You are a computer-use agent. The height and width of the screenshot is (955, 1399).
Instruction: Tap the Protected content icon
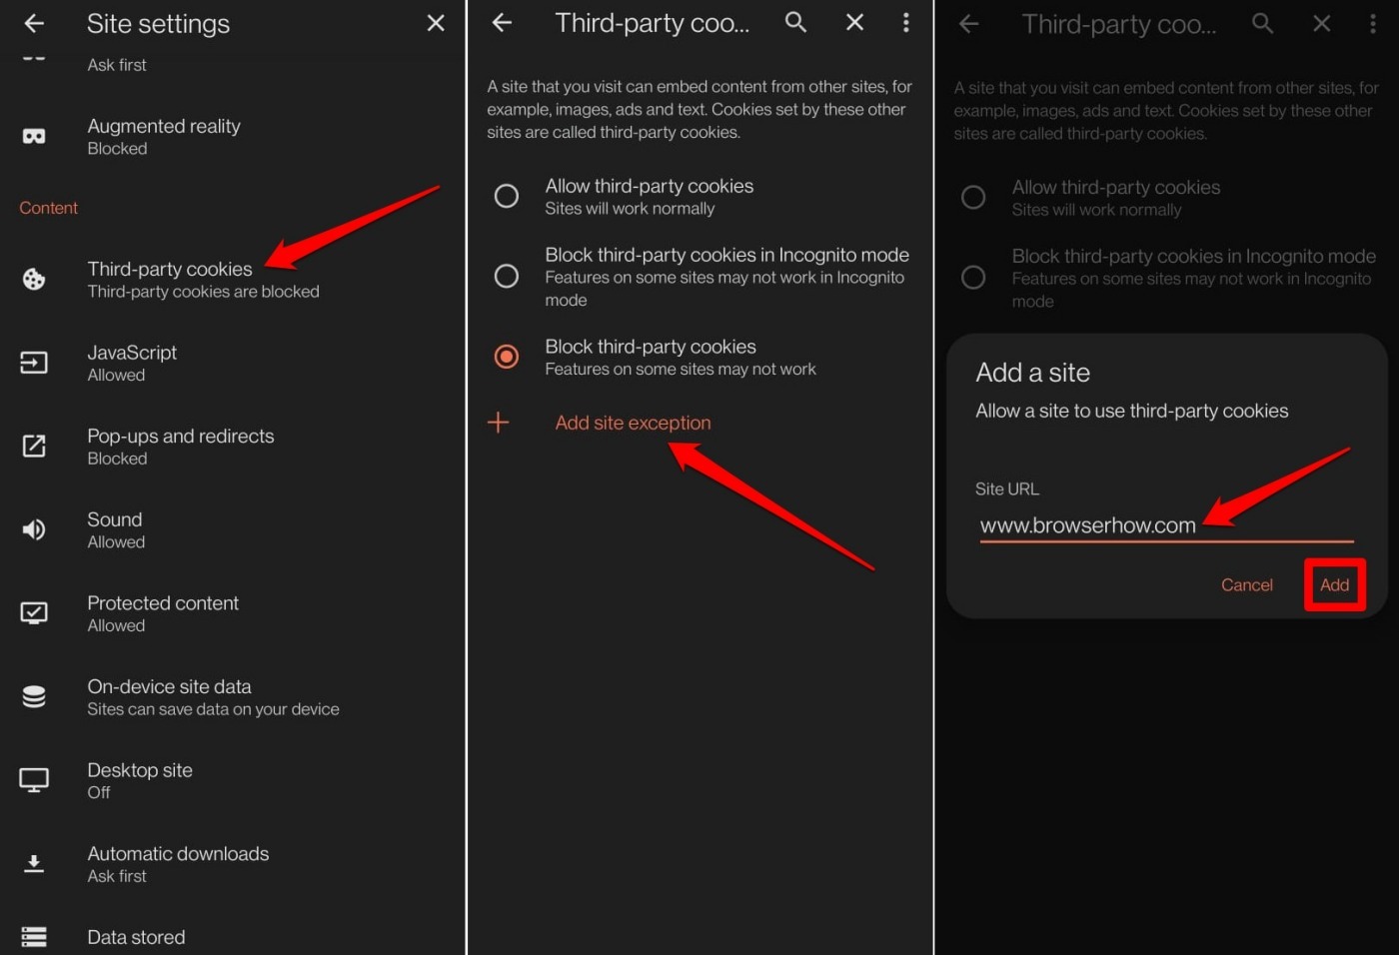pyautogui.click(x=34, y=613)
